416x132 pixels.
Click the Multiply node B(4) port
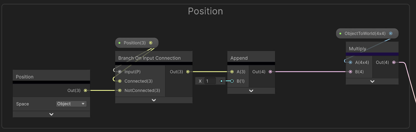(x=350, y=72)
